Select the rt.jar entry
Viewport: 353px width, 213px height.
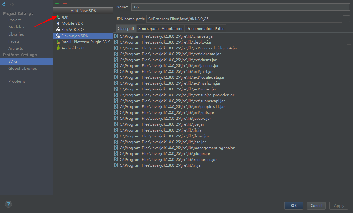(x=158, y=165)
